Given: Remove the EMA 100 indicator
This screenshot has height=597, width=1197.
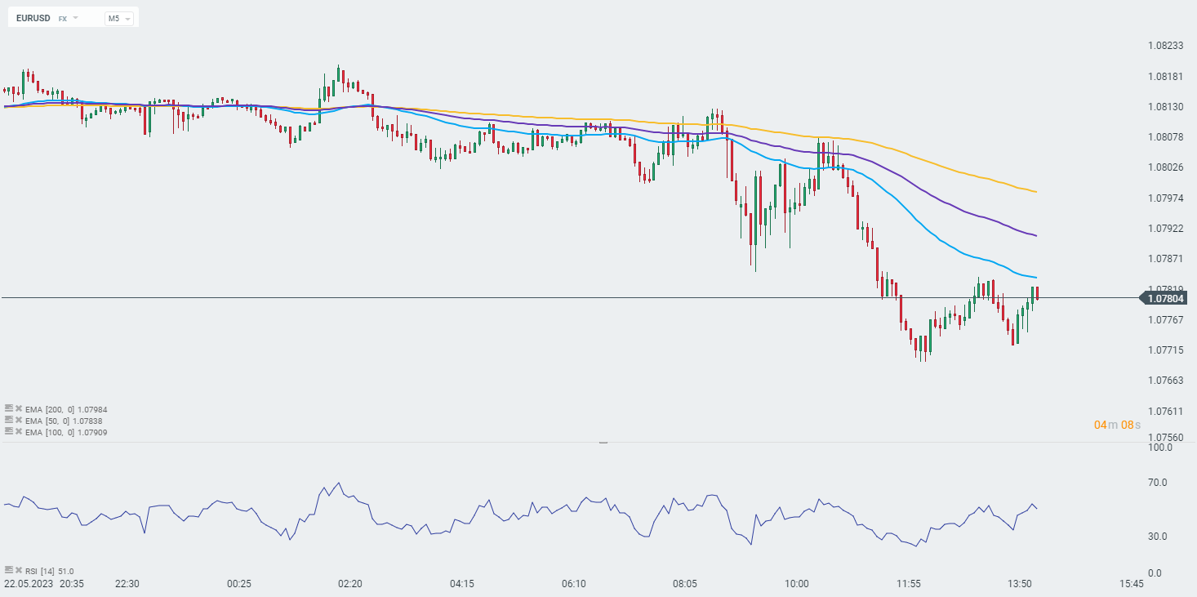Looking at the screenshot, I should pos(18,431).
